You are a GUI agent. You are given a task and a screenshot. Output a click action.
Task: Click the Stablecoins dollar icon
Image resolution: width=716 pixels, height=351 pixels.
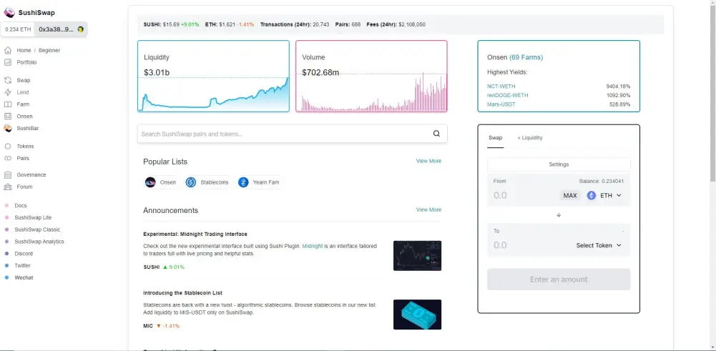point(191,182)
